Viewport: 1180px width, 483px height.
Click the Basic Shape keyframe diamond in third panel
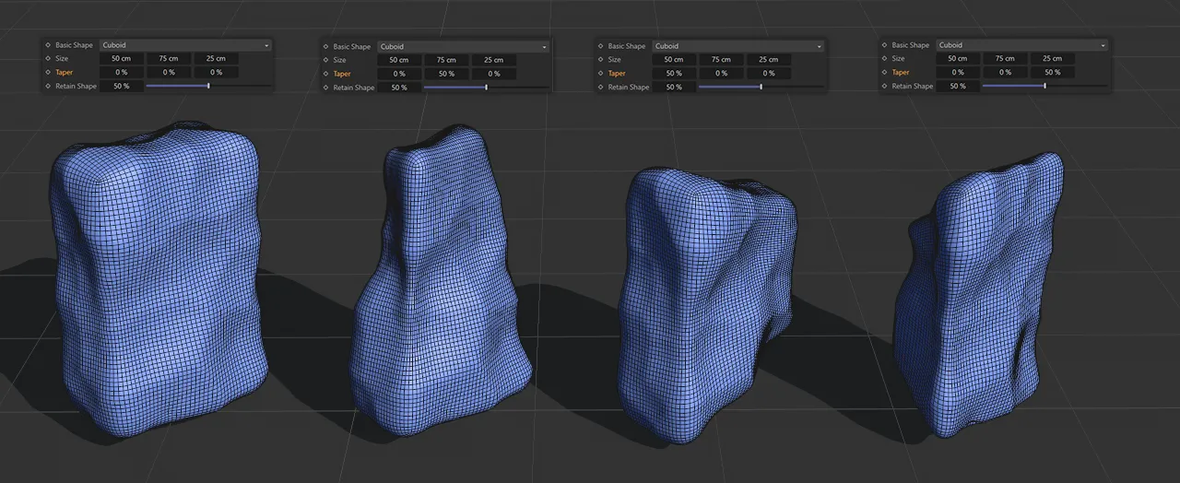click(x=600, y=46)
